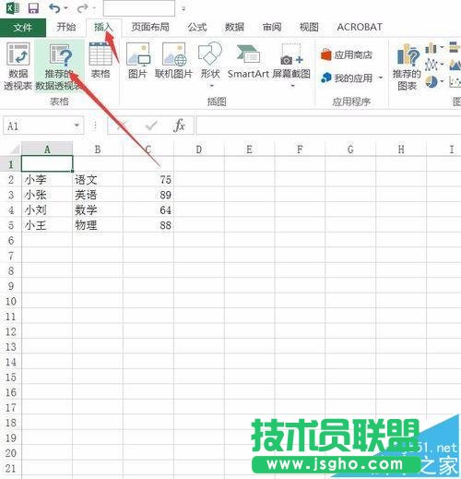Insert a line chart
The image size is (461, 479).
pyautogui.click(x=431, y=65)
